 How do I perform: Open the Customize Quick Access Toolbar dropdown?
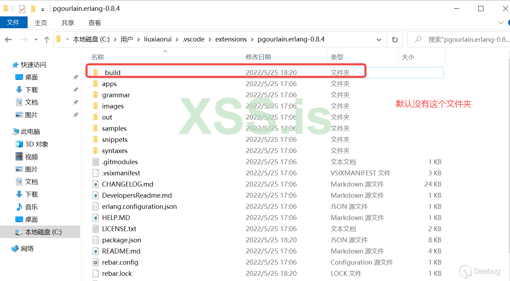click(43, 9)
